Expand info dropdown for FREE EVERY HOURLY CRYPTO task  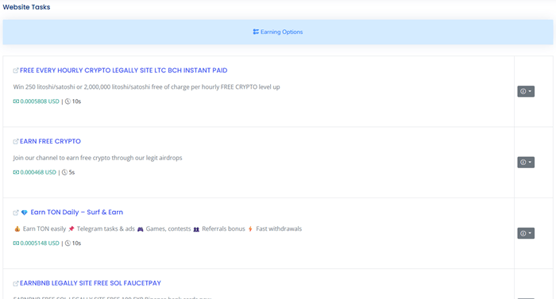526,91
